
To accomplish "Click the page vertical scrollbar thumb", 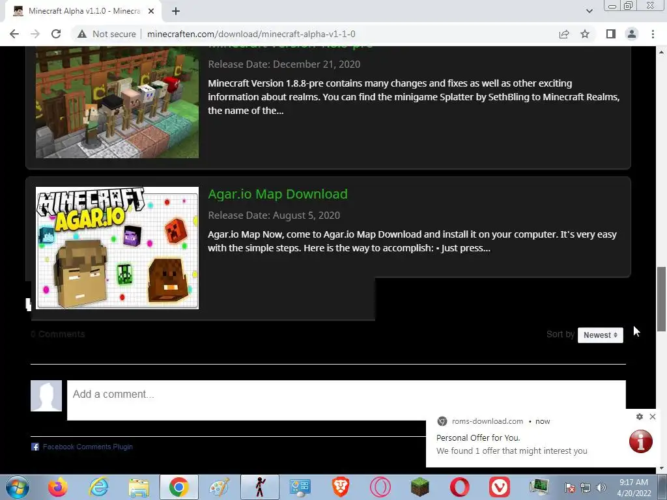I will [661, 299].
